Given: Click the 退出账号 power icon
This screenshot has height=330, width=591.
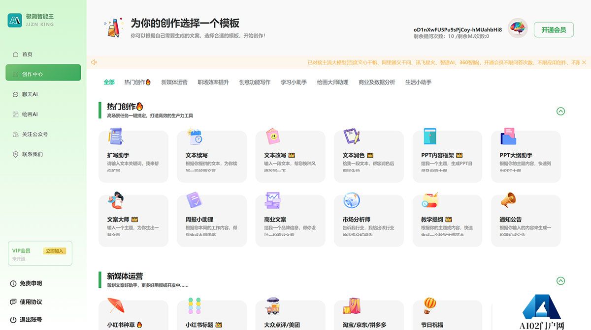Looking at the screenshot, I should coord(13,320).
